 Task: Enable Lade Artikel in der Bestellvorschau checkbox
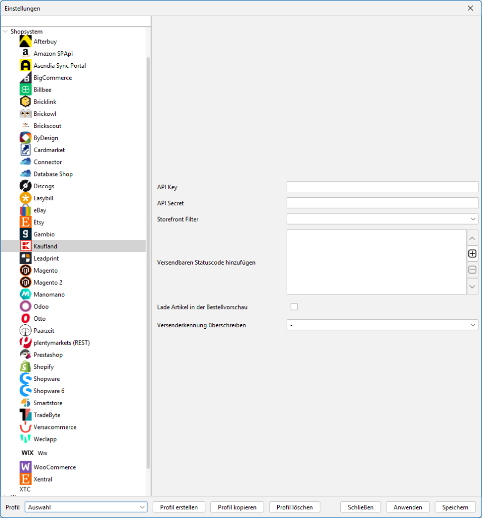click(x=294, y=307)
